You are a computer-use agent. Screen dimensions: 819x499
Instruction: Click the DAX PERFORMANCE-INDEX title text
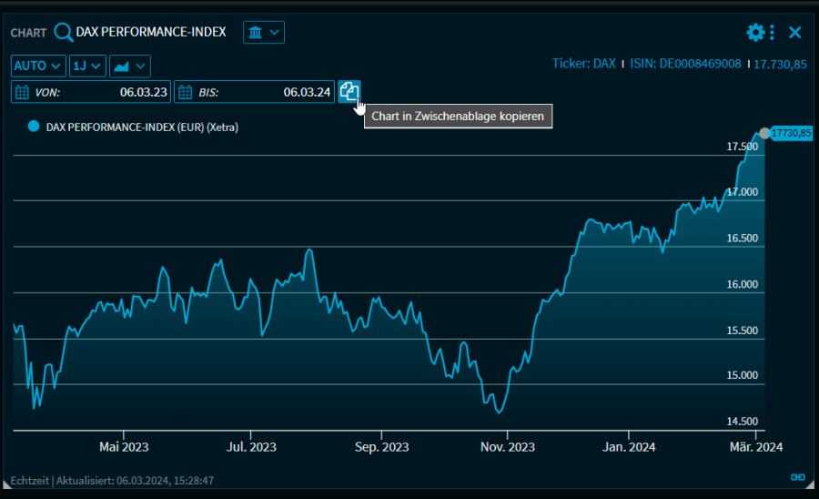pyautogui.click(x=151, y=32)
